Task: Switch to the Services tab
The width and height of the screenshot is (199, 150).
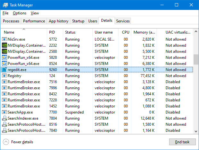Action: (123, 21)
